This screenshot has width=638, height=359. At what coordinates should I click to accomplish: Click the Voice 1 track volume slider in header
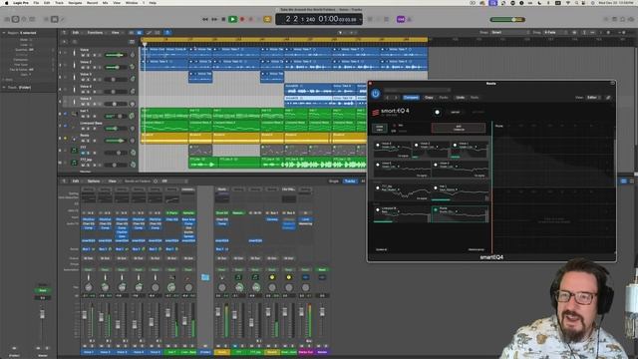coord(115,55)
